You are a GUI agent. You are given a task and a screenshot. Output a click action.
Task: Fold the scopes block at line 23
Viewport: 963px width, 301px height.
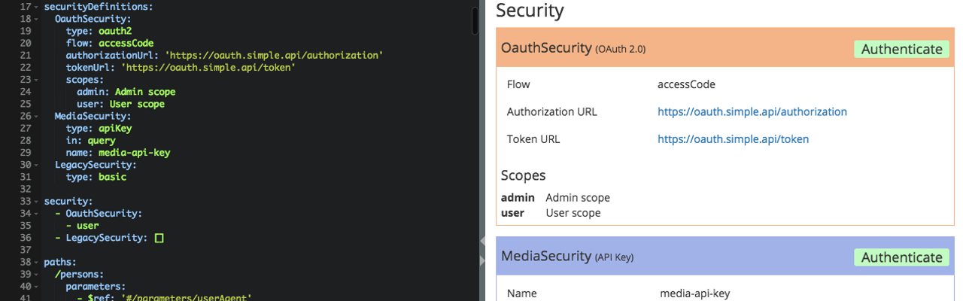(x=35, y=80)
